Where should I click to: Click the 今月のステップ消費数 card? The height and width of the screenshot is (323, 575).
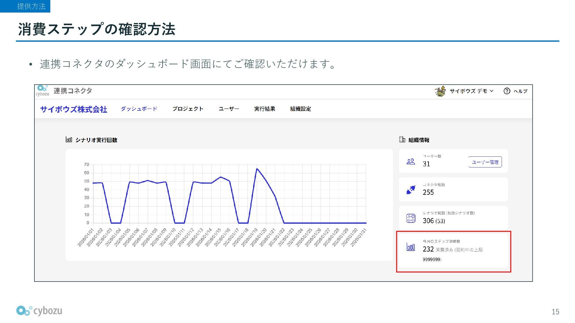pos(453,251)
